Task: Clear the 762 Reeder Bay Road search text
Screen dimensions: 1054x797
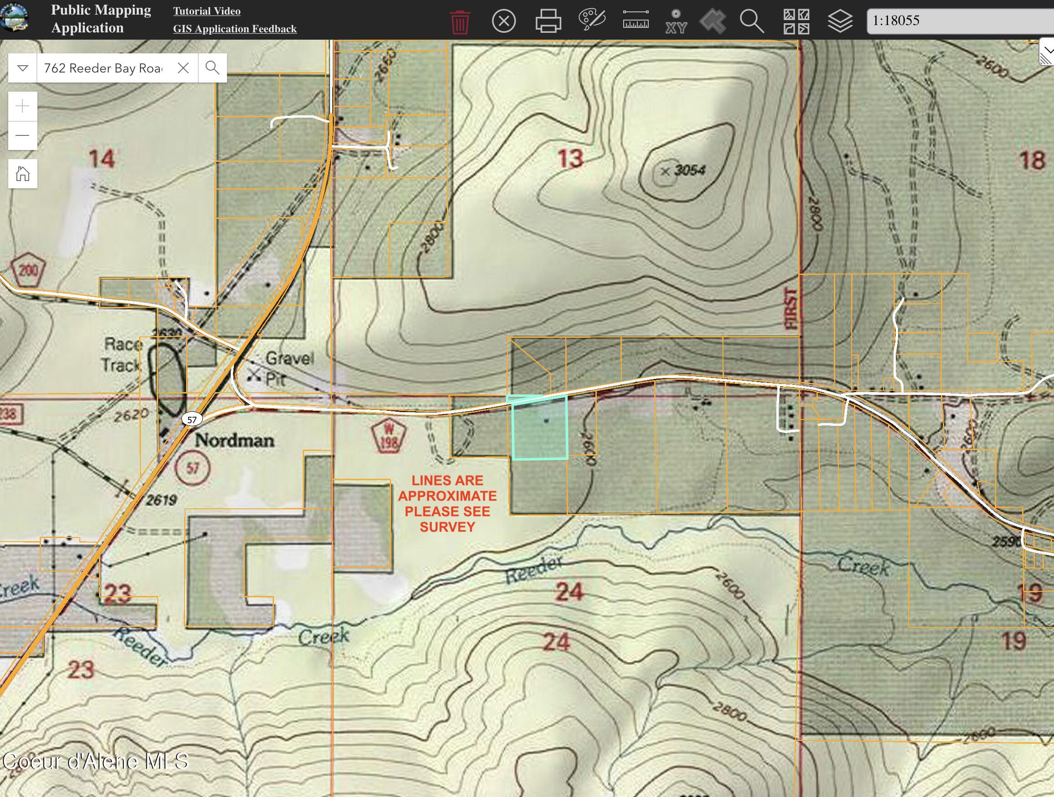Action: click(184, 67)
